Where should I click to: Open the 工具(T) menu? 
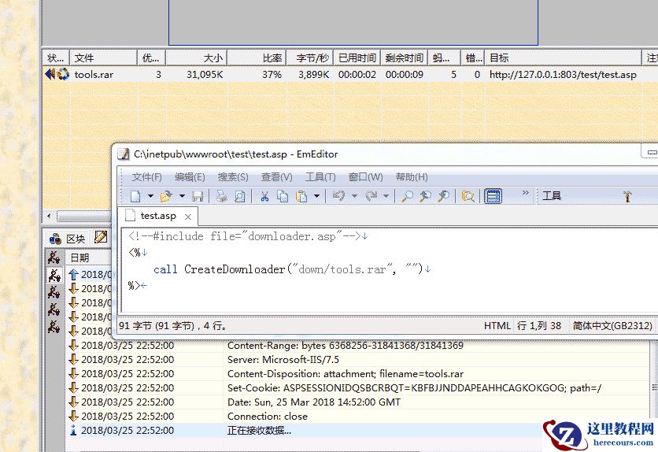[x=320, y=177]
